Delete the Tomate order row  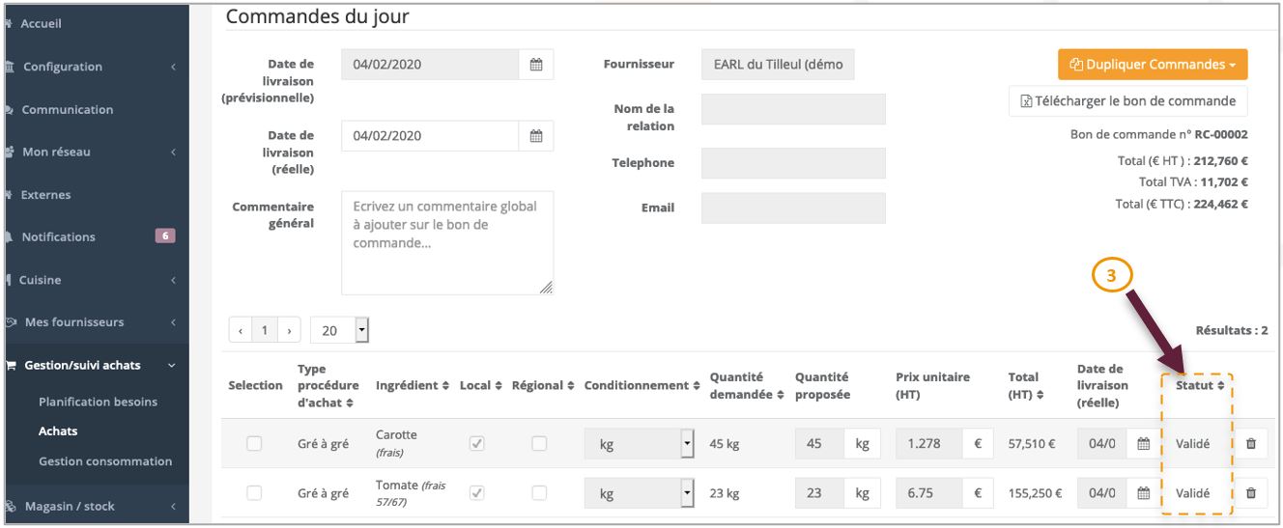click(x=1251, y=493)
